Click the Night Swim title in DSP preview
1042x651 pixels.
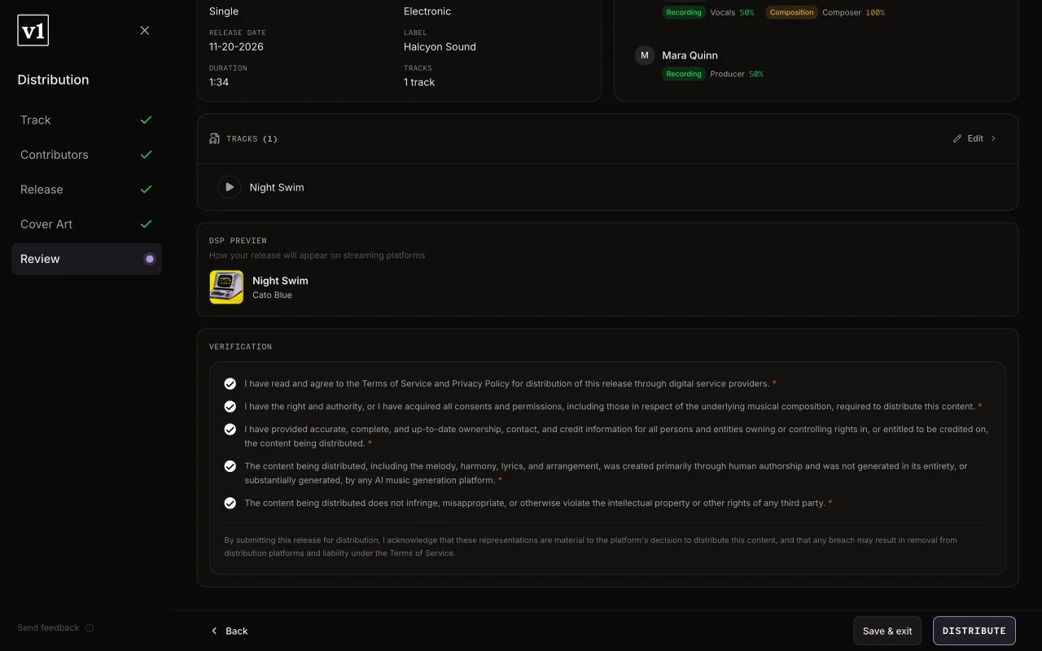click(280, 281)
